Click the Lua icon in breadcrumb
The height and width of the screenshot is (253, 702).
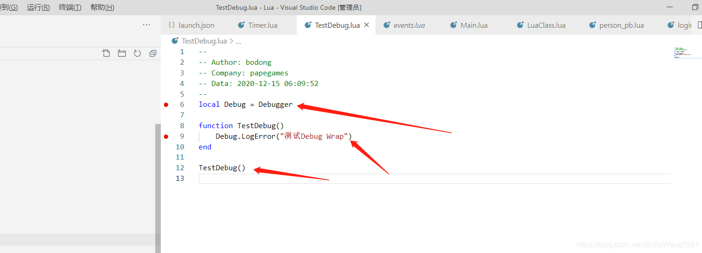point(175,41)
